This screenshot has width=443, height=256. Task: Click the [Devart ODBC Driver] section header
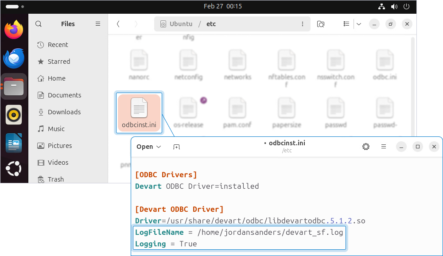(x=179, y=209)
